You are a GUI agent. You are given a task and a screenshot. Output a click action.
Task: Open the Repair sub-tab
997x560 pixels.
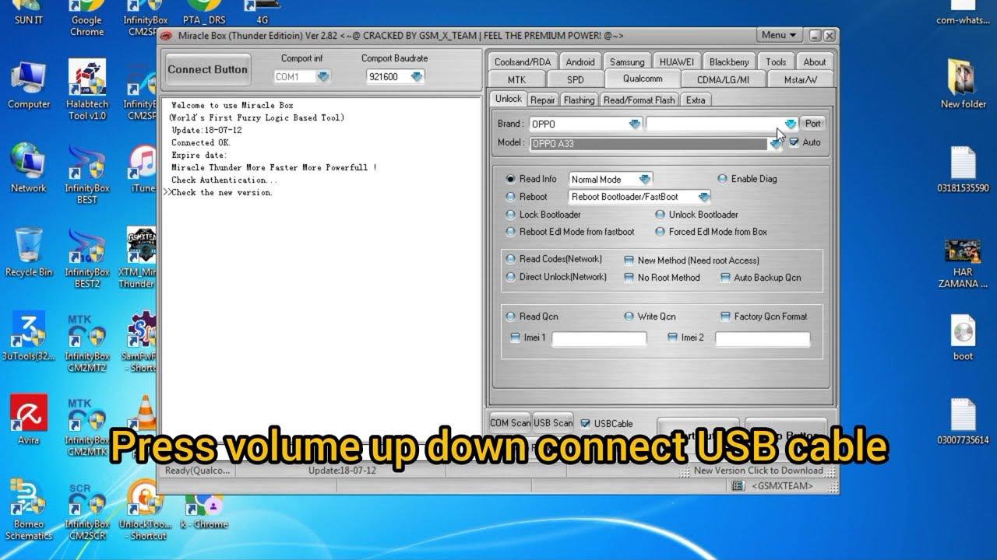tap(543, 100)
